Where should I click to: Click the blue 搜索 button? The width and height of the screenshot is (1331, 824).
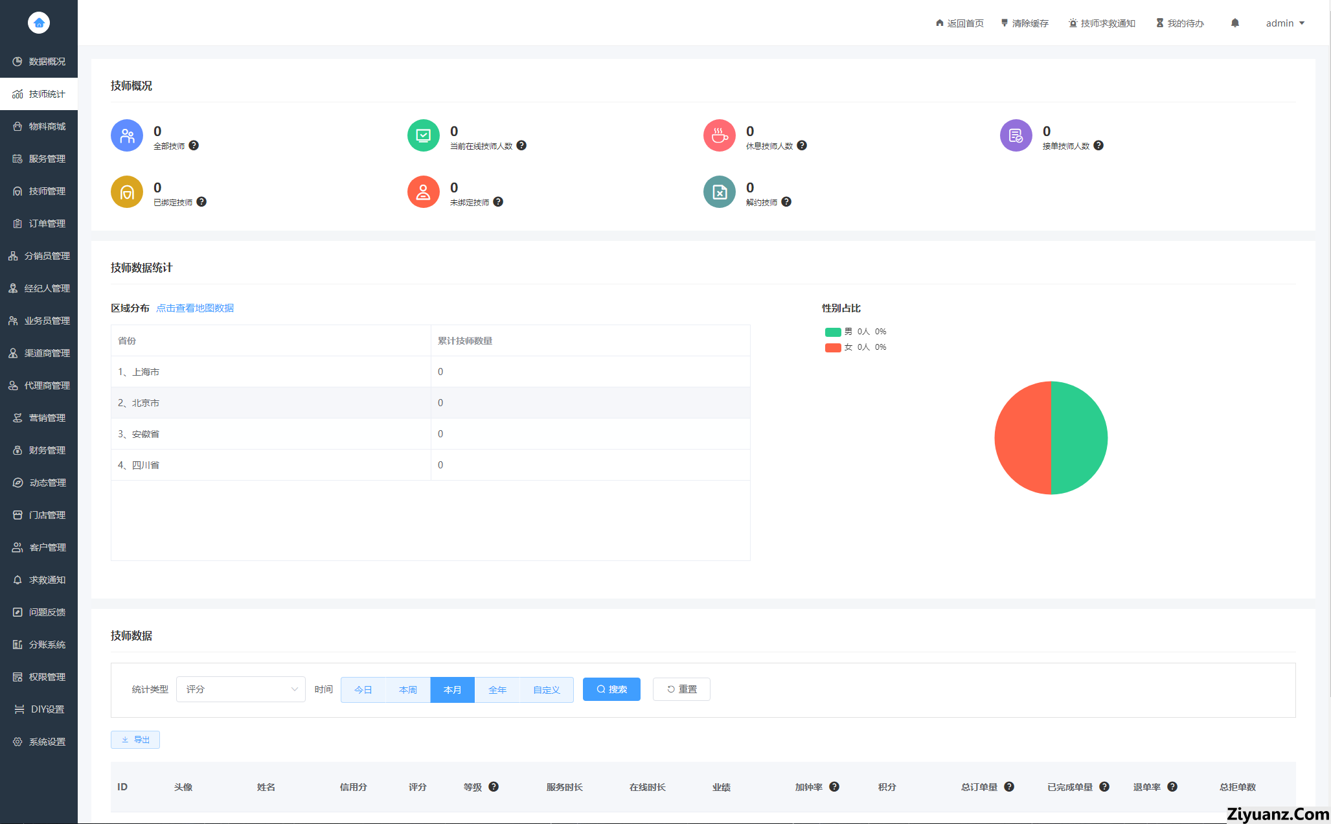(611, 689)
